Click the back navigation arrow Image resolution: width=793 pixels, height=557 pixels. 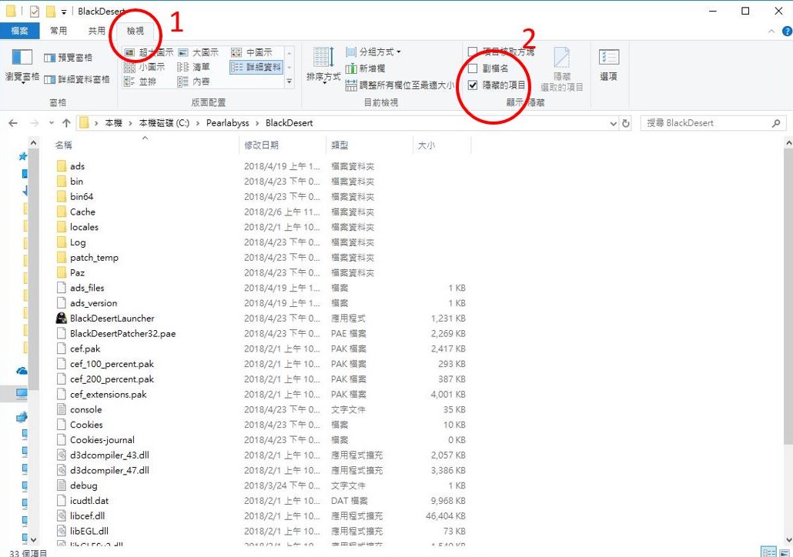coord(13,123)
